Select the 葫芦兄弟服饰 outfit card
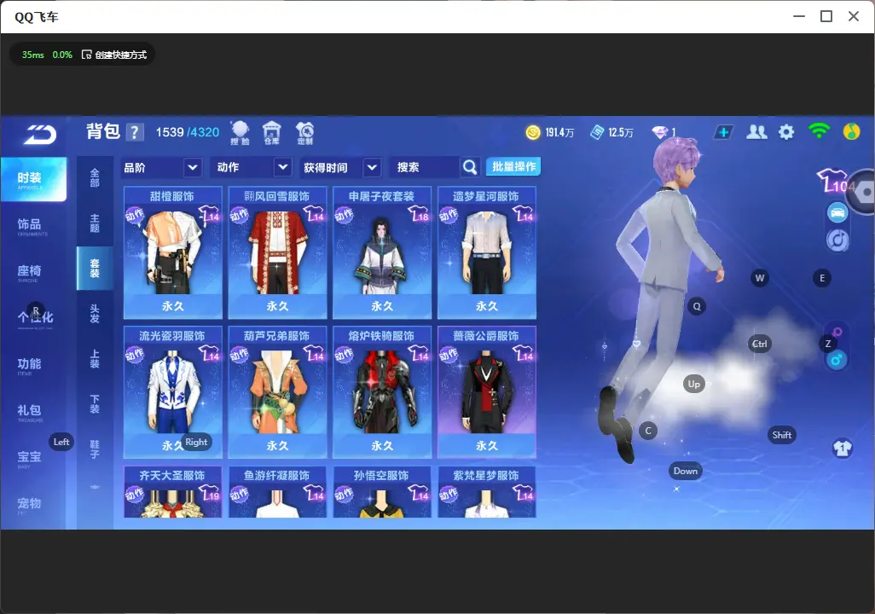 click(277, 392)
